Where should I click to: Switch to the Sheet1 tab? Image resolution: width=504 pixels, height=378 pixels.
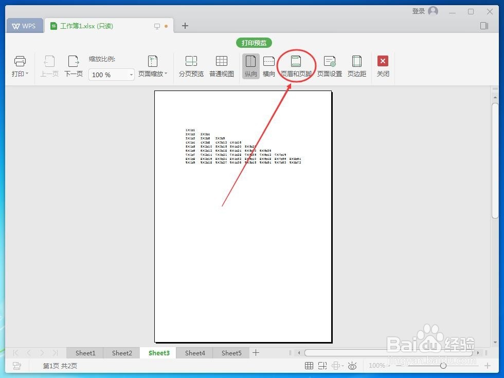[85, 353]
